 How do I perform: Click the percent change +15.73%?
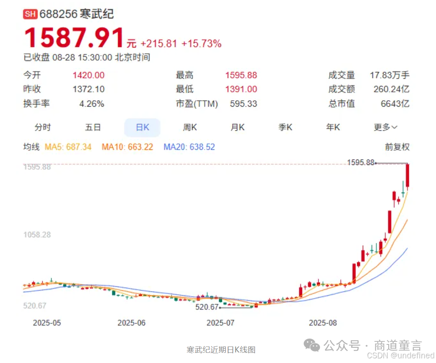coord(201,44)
